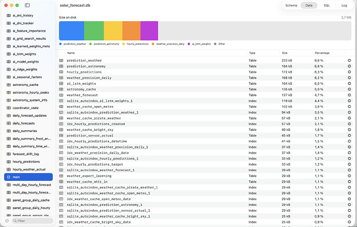This screenshot has width=357, height=227.
Task: Sort by Type column header
Action: 252,53
